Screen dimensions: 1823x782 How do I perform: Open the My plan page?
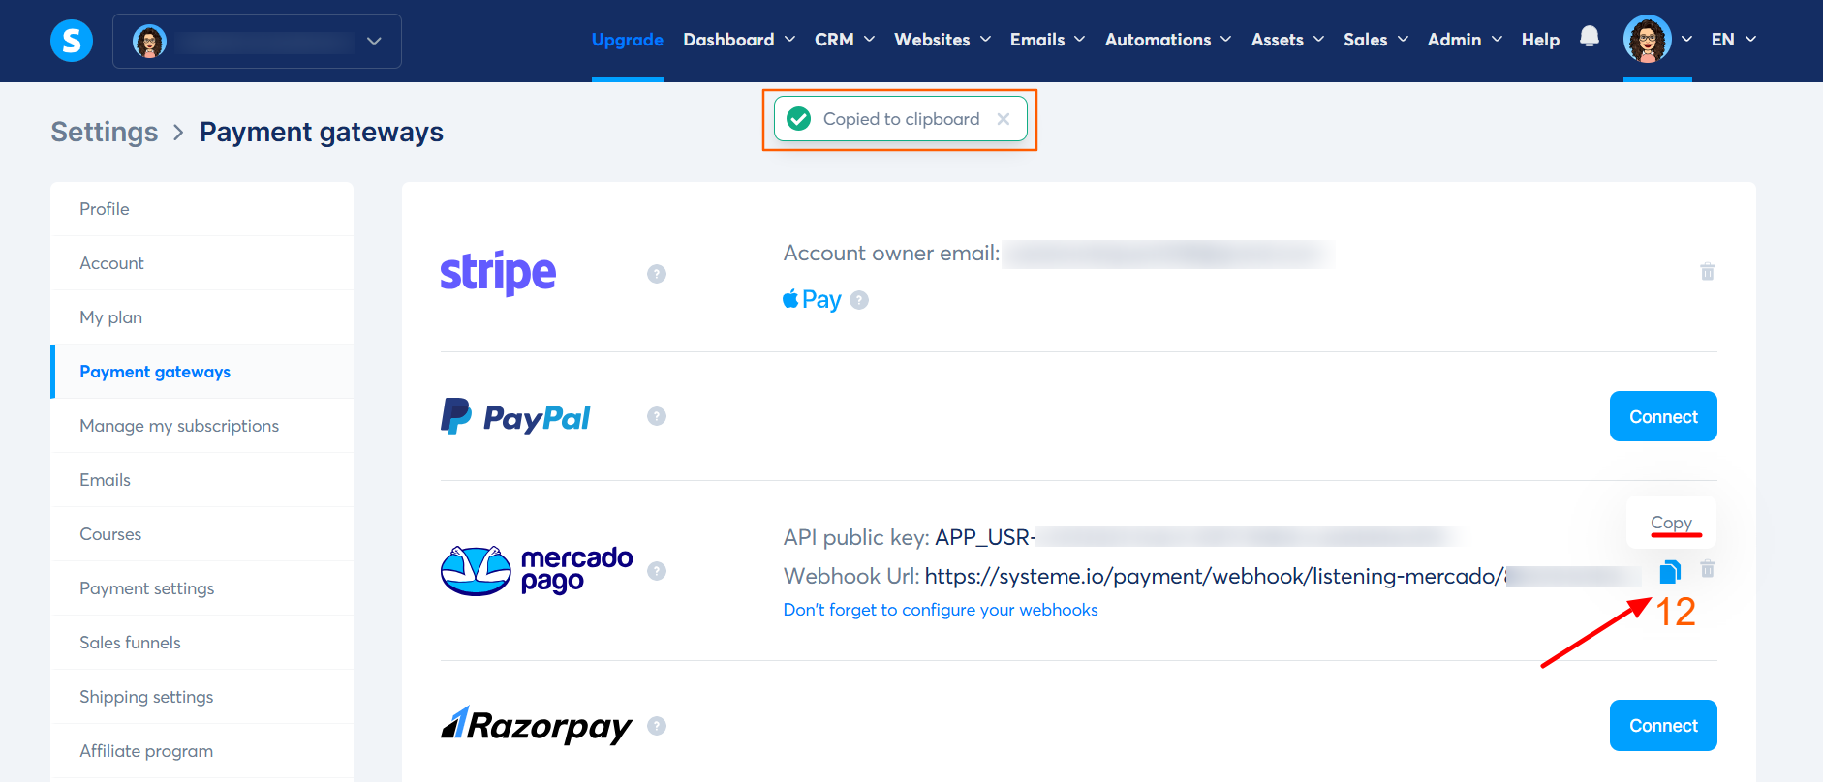pos(201,317)
